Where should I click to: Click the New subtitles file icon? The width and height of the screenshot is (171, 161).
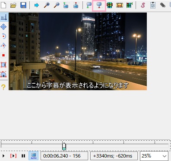pyautogui.click(x=3, y=5)
